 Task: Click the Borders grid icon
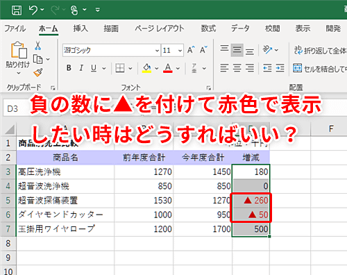120,68
